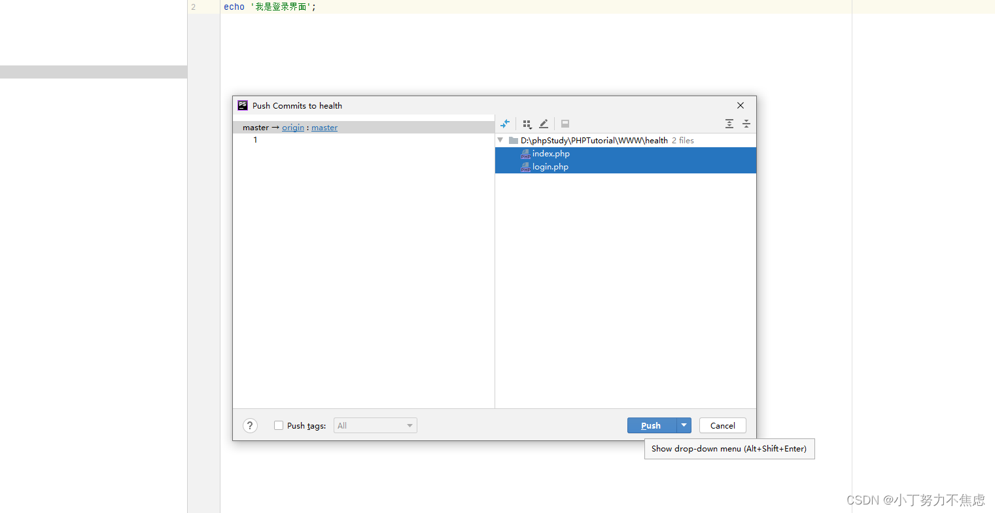Click the '2 files' count label

[683, 141]
